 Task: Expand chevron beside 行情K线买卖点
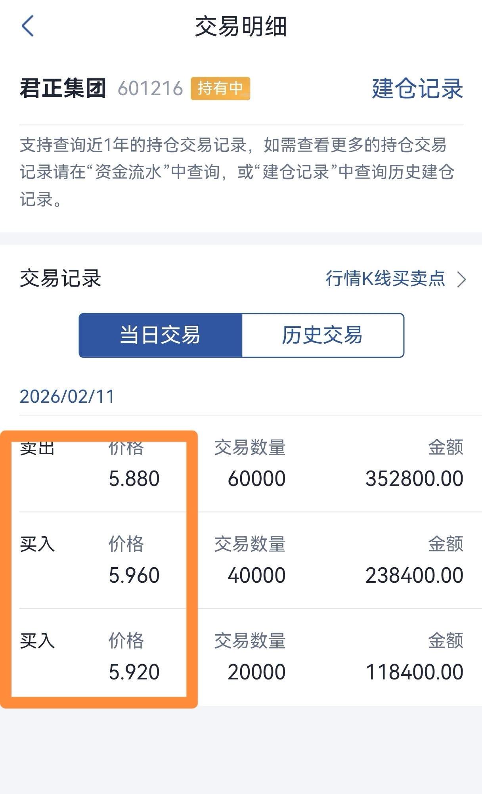click(x=461, y=279)
